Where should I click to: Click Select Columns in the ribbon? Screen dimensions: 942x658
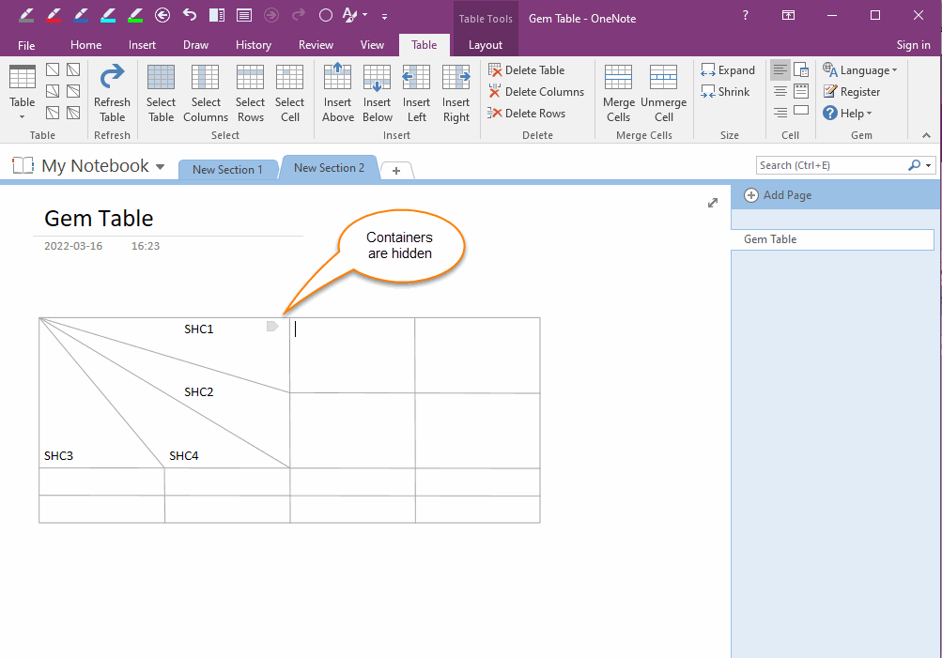(x=206, y=93)
